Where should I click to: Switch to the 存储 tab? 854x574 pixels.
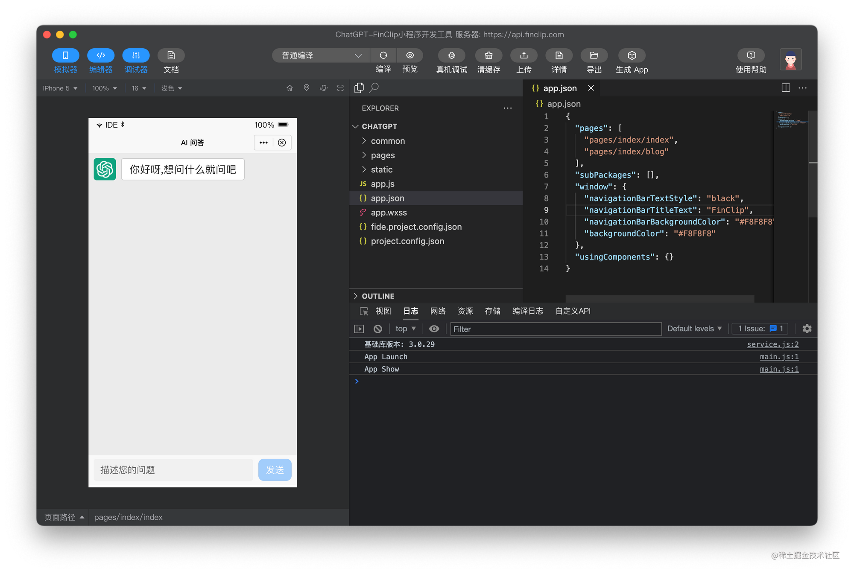[493, 311]
